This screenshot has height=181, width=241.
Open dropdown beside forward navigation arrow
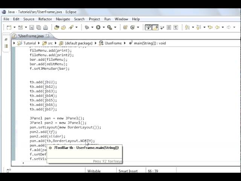tap(234, 28)
